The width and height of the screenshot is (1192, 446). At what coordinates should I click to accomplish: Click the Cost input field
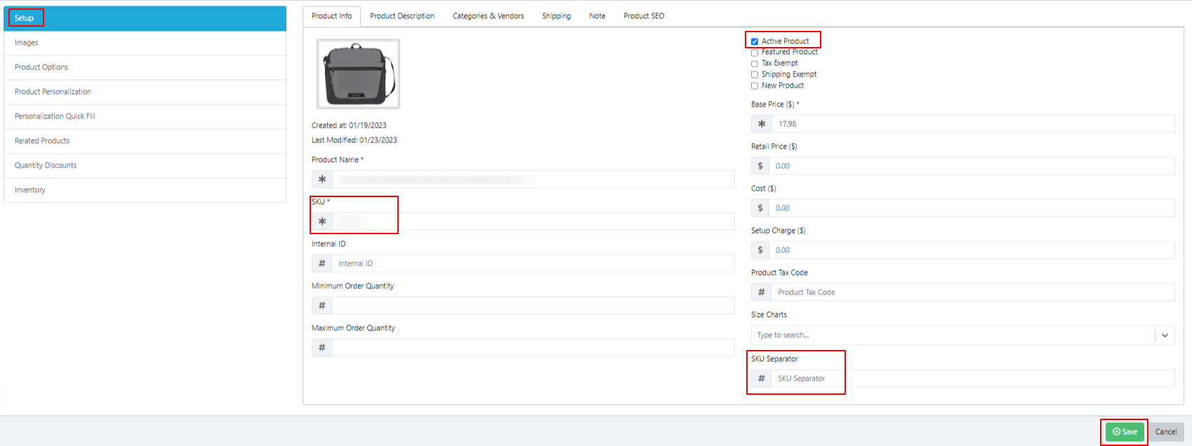(972, 208)
